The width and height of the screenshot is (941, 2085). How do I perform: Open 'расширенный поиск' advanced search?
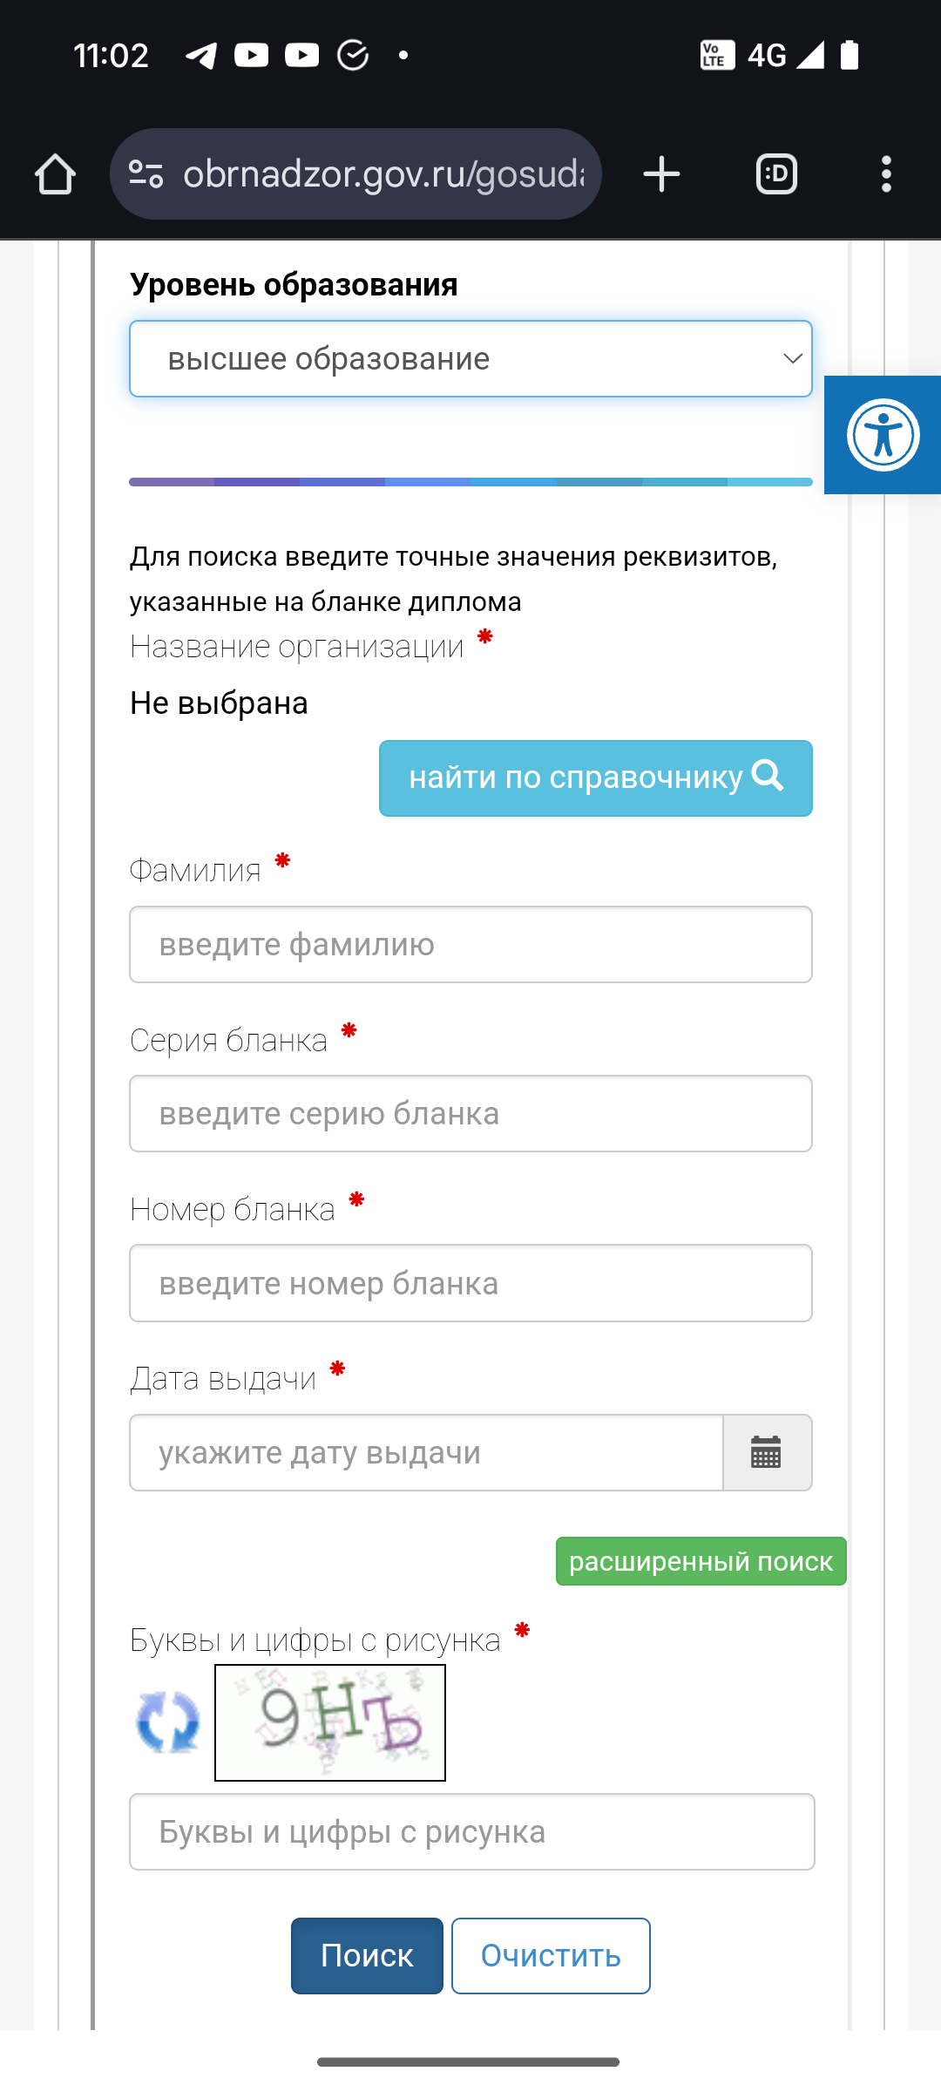(x=701, y=1561)
